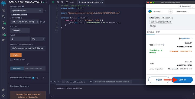
Task: Open the unit testing double-check sidebar icon
Action: pos(3,40)
